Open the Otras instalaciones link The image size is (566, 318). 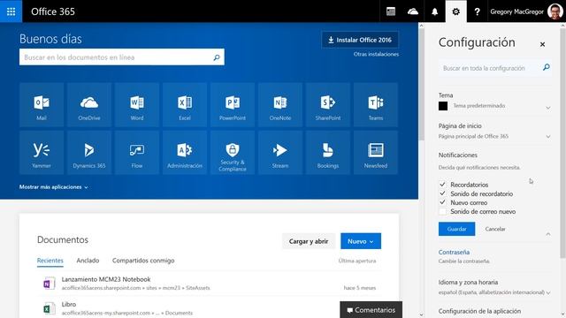point(376,54)
